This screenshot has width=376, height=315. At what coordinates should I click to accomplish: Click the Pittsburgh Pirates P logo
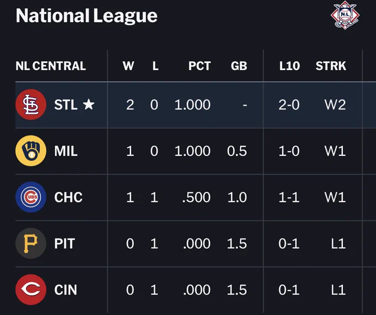[31, 243]
